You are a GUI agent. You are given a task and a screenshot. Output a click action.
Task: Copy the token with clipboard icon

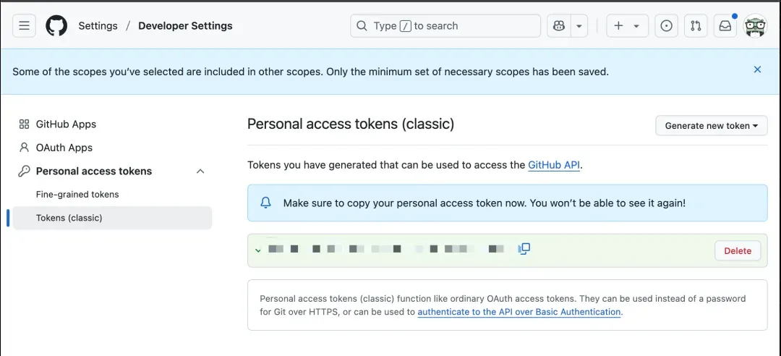524,248
